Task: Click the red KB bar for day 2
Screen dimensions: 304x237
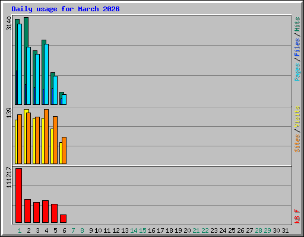Action: 27,211
